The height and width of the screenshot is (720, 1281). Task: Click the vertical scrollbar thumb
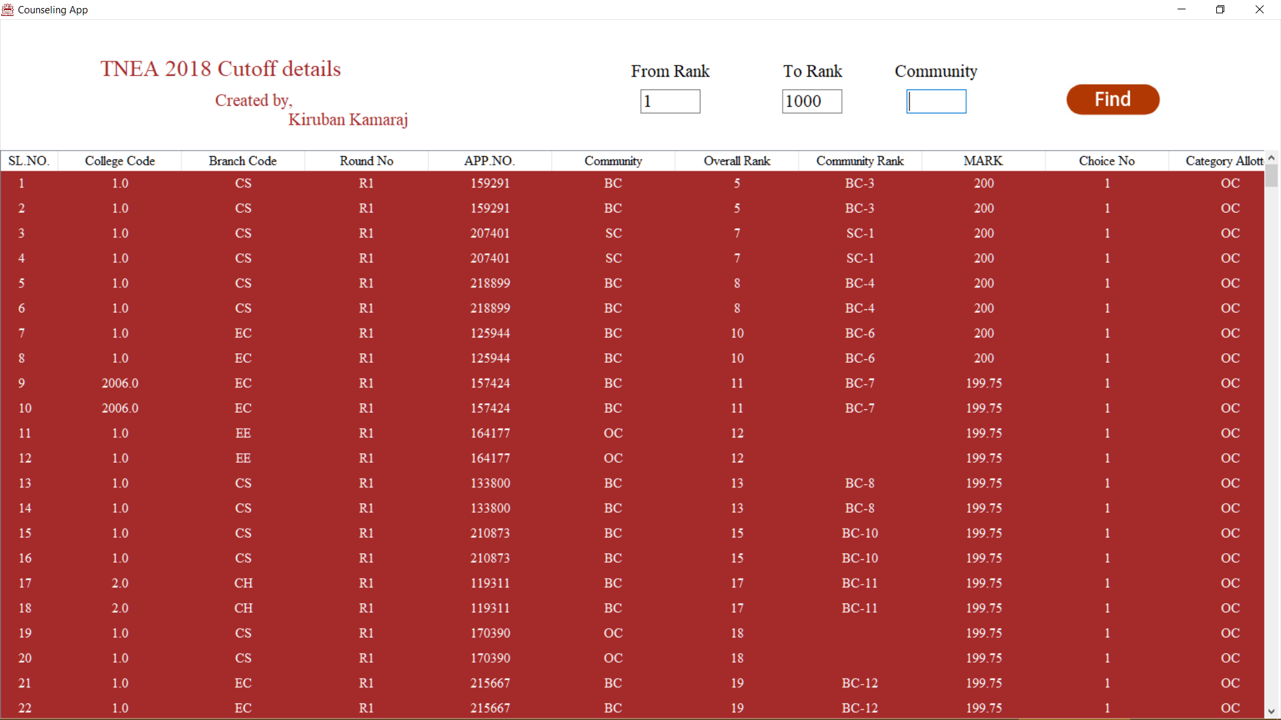tap(1271, 176)
